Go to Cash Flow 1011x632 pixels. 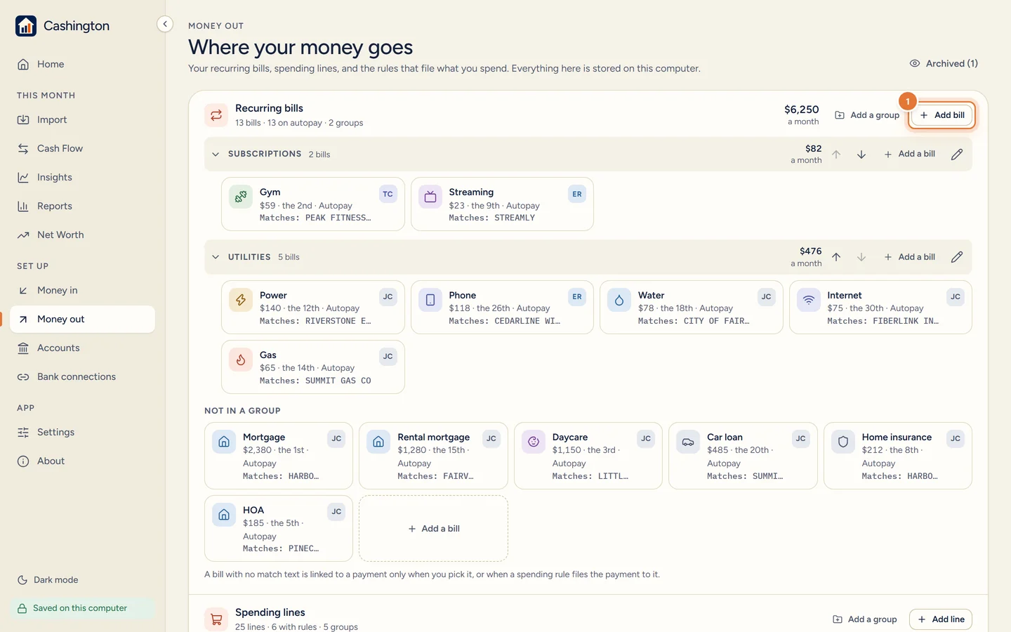83,148
